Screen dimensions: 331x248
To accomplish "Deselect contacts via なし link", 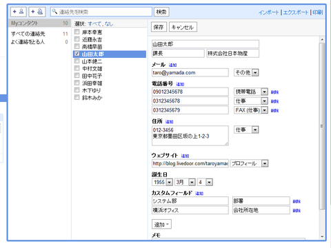I will tap(108, 23).
